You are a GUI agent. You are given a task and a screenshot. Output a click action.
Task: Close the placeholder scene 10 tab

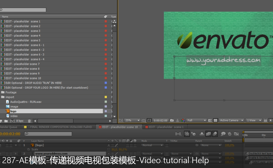(x=141, y=127)
